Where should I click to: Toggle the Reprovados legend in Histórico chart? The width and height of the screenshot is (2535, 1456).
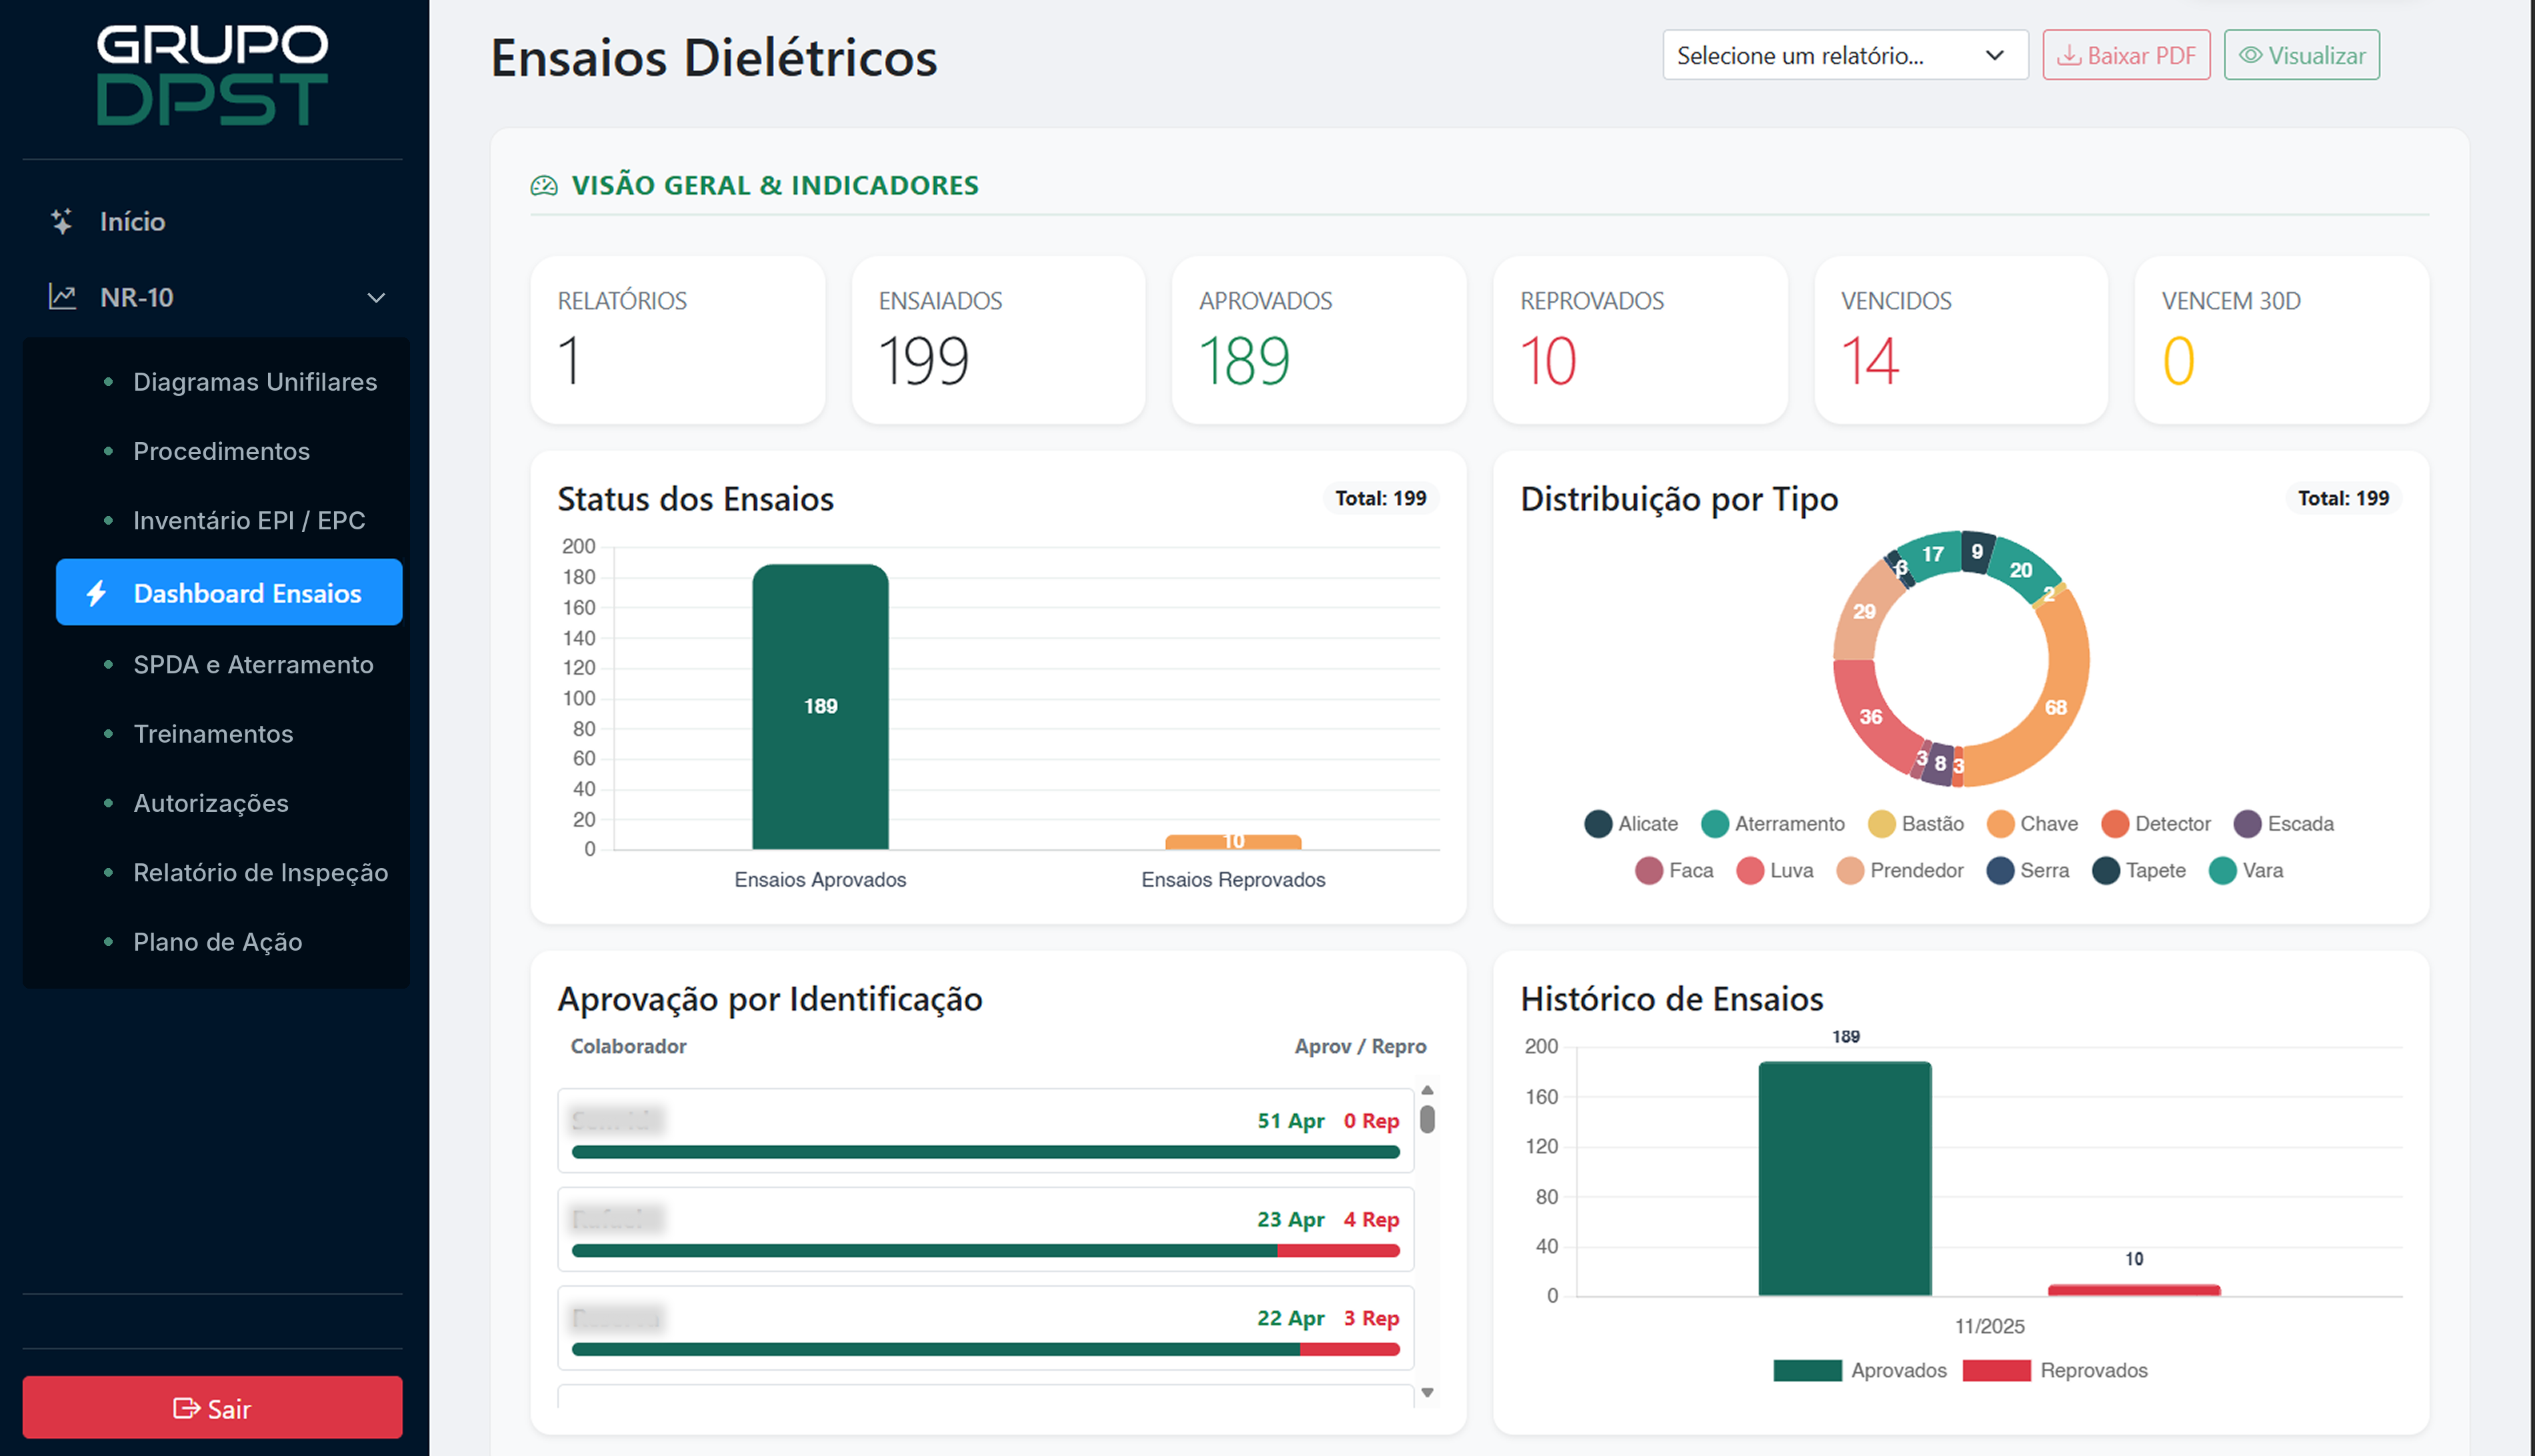(x=2054, y=1370)
